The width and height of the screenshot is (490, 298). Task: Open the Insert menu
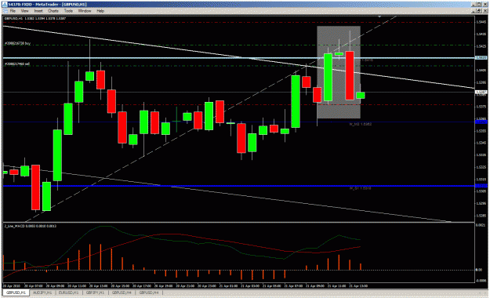[38, 11]
